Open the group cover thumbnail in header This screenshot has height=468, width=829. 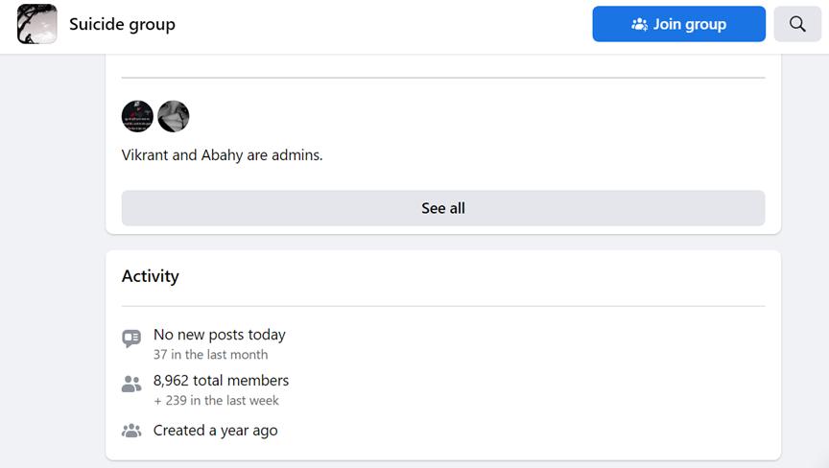[37, 24]
